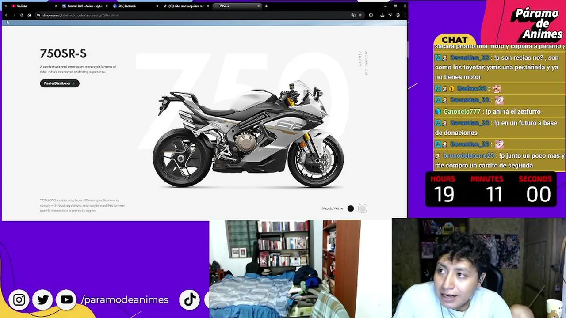Click brunodelatorre25's chat message
Image resolution: width=566 pixels, height=318 pixels.
click(x=500, y=160)
